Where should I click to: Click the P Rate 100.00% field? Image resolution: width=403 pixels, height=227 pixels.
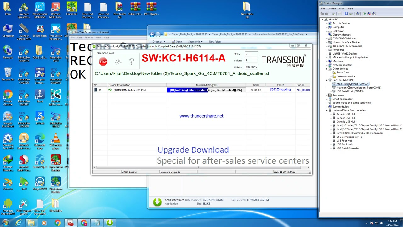coord(251,67)
